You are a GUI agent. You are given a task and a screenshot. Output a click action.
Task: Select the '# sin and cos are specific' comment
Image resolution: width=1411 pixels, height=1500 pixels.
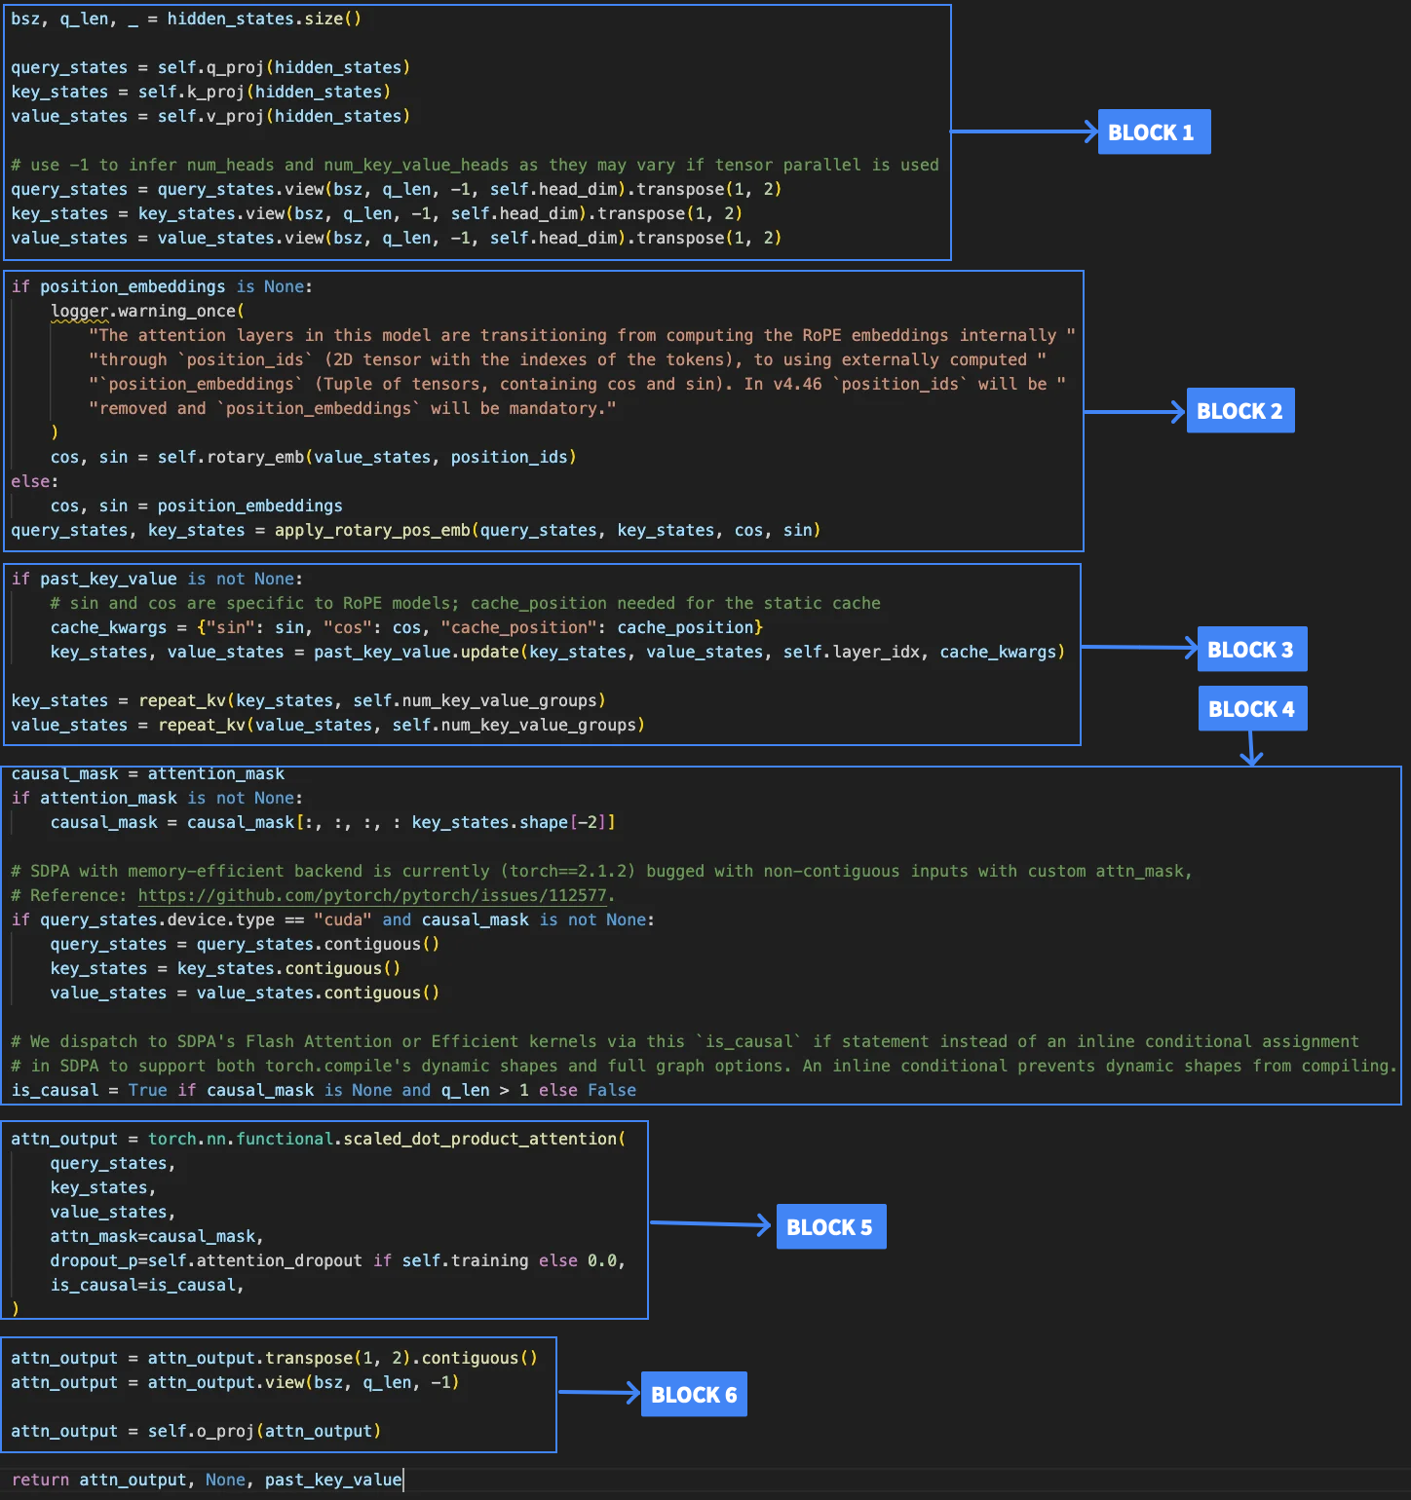[x=465, y=603]
